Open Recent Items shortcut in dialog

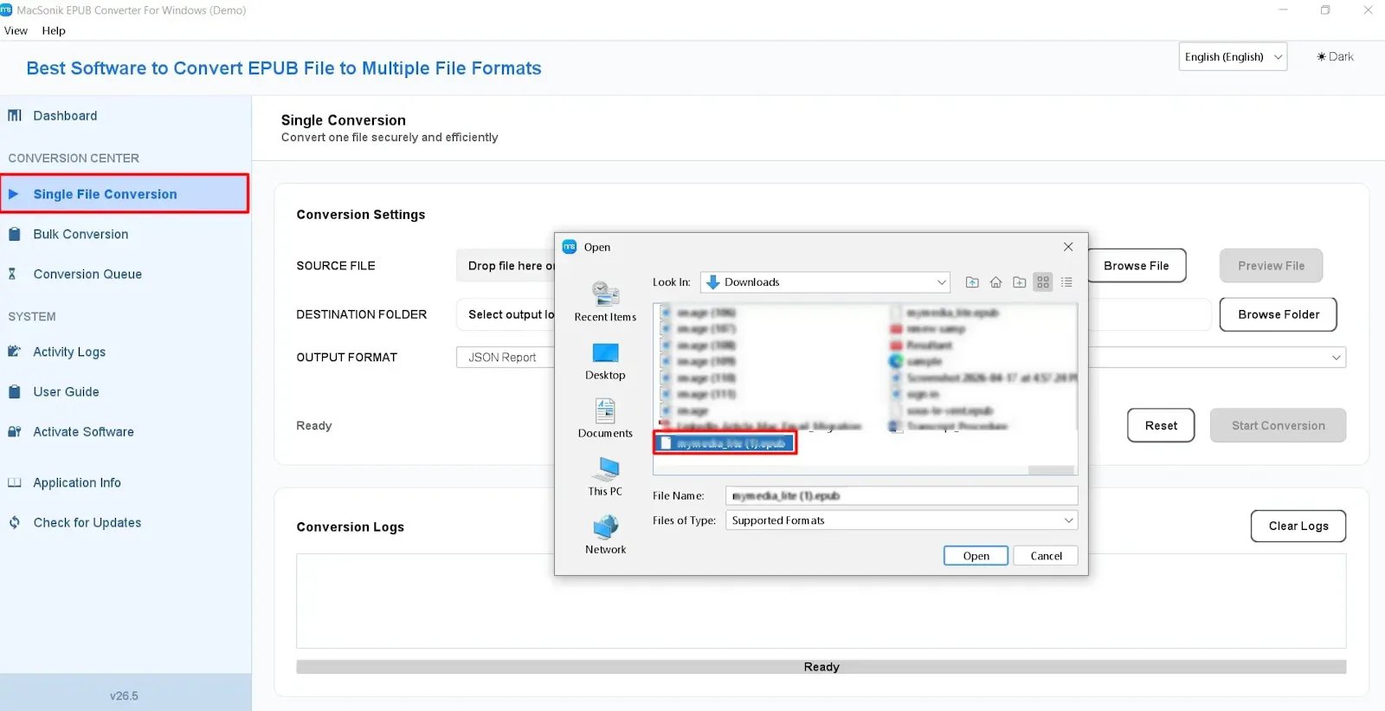(605, 301)
